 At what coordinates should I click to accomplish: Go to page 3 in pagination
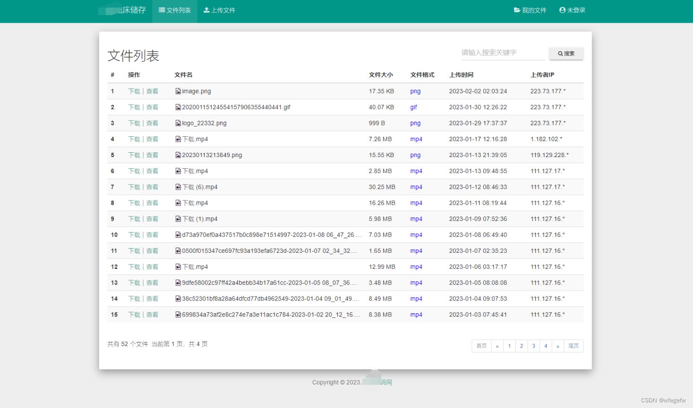point(533,346)
